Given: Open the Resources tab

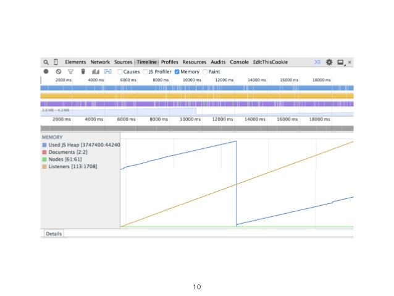Looking at the screenshot, I should pyautogui.click(x=195, y=62).
